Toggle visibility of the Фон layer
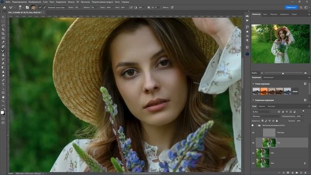 [x=253, y=163]
